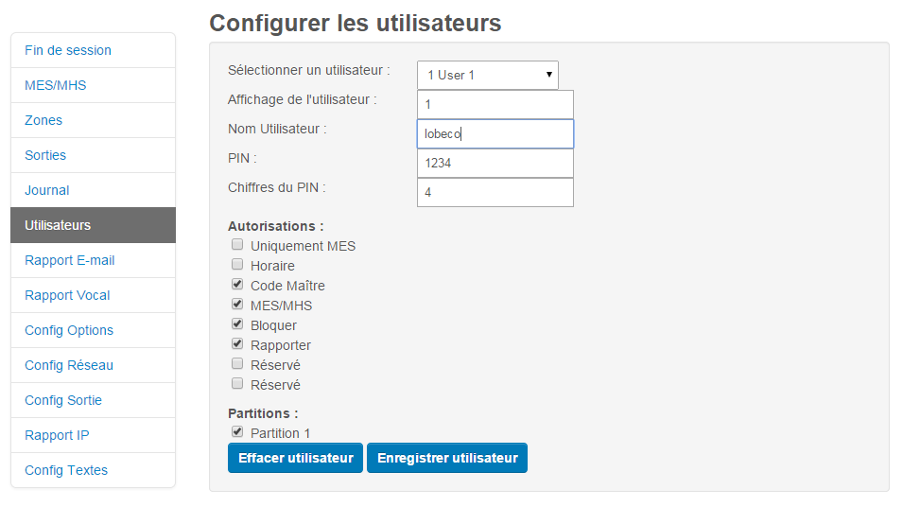Toggle the Horaire authorization checkbox
The image size is (903, 507).
pyautogui.click(x=237, y=265)
